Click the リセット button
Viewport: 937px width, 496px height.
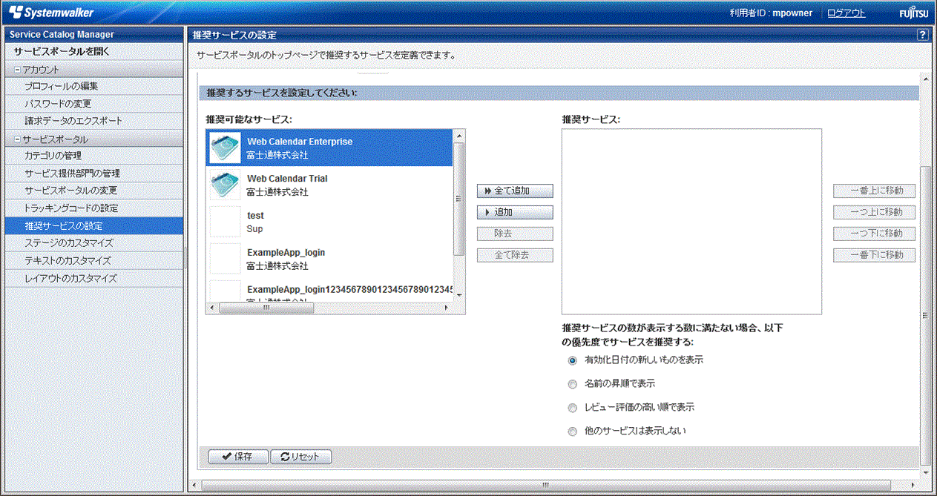[300, 457]
